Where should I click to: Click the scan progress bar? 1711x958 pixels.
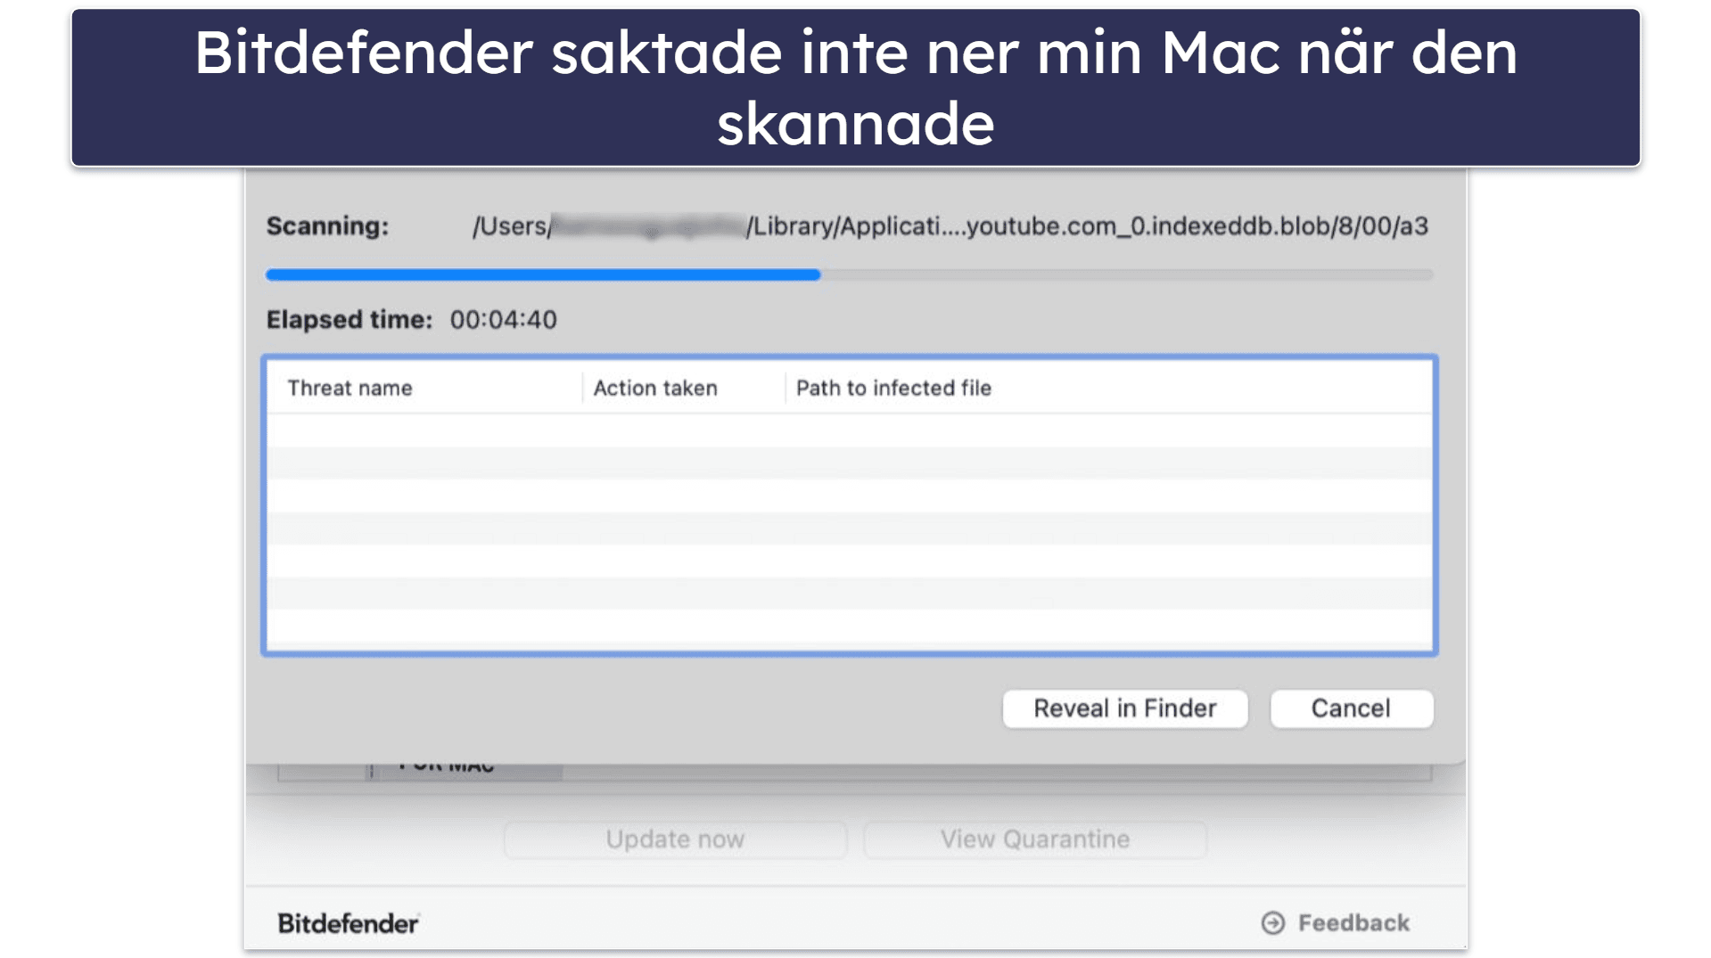849,275
